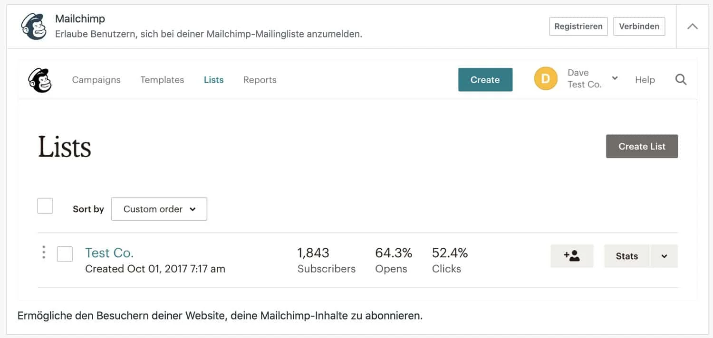This screenshot has height=338, width=713.
Task: Click the teal Create button
Action: (x=485, y=80)
